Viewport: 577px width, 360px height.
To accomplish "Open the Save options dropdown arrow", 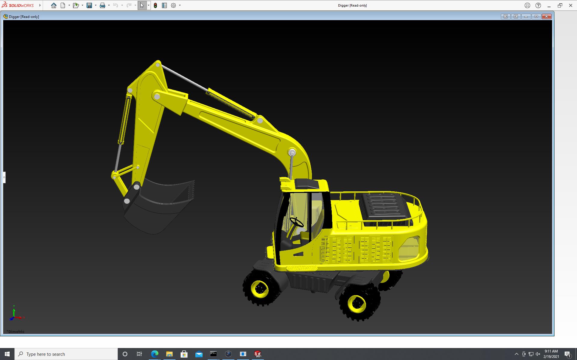I will click(96, 5).
